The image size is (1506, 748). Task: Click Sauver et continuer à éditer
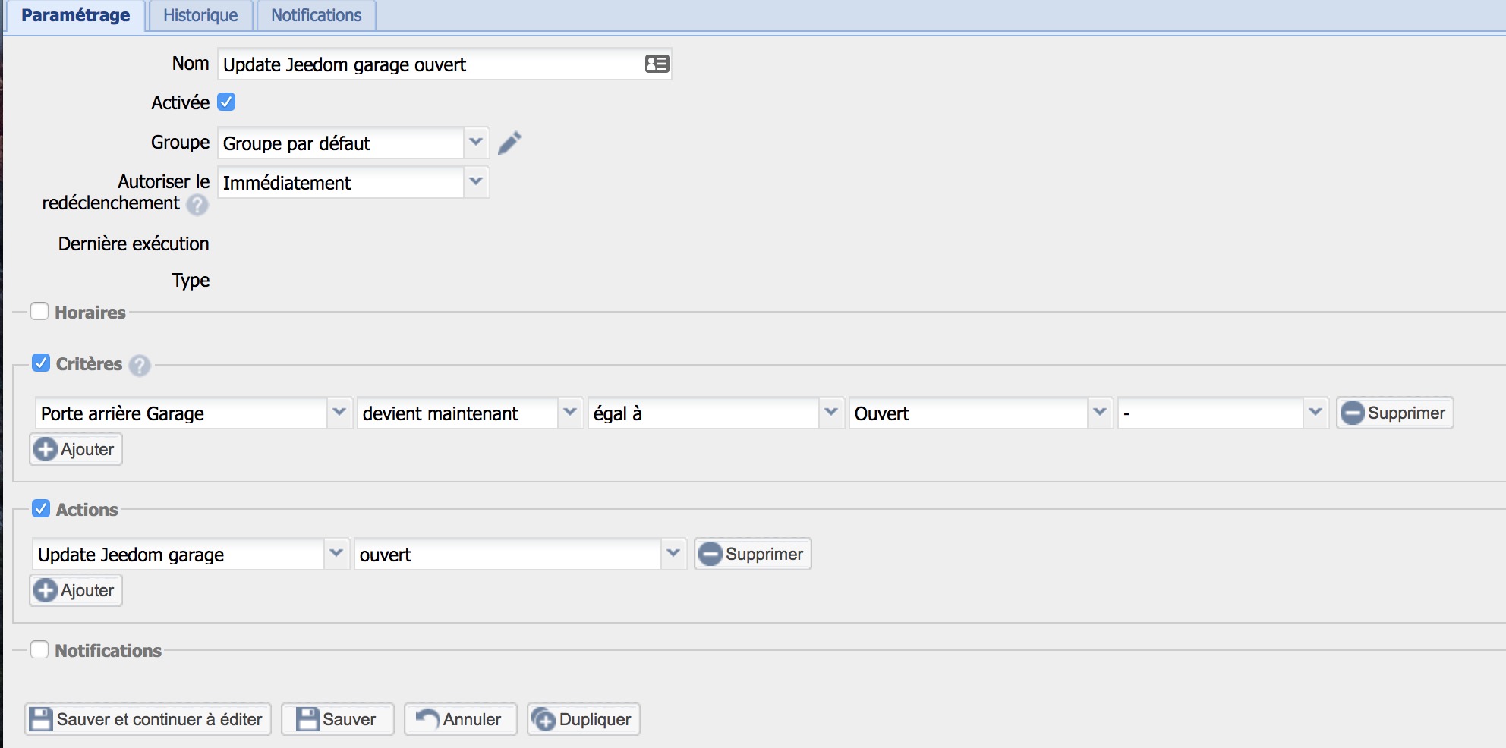pos(148,719)
